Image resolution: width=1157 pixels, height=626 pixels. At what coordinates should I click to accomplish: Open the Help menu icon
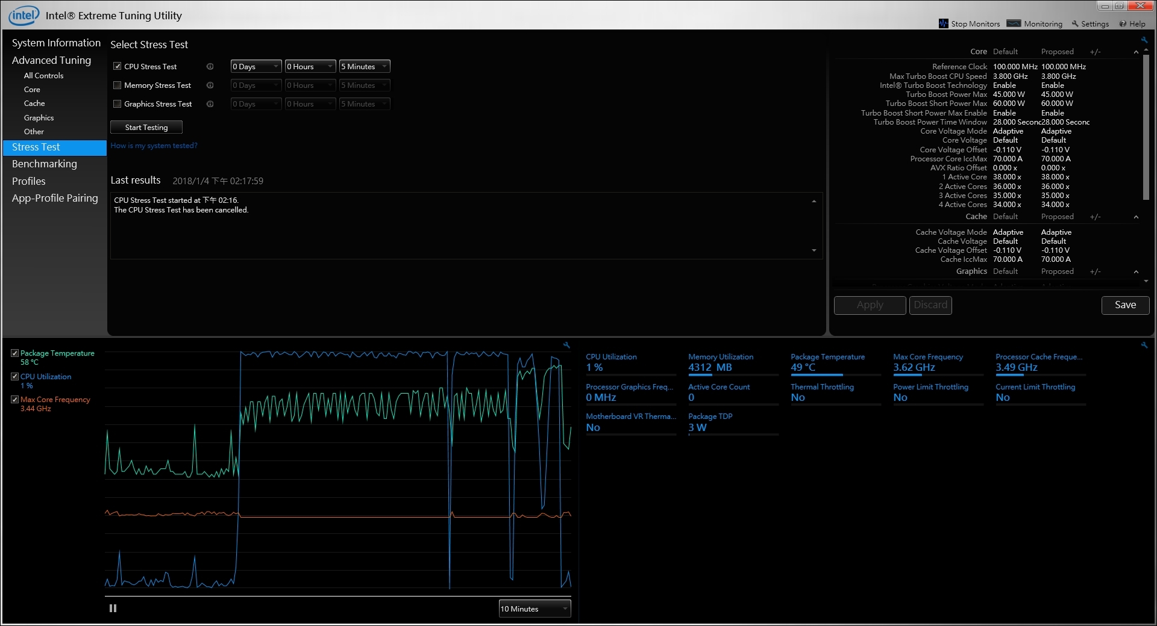click(1122, 24)
